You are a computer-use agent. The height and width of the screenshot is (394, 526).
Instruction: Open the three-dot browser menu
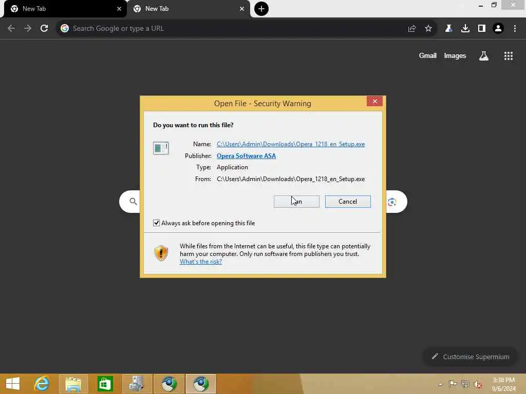click(x=515, y=29)
